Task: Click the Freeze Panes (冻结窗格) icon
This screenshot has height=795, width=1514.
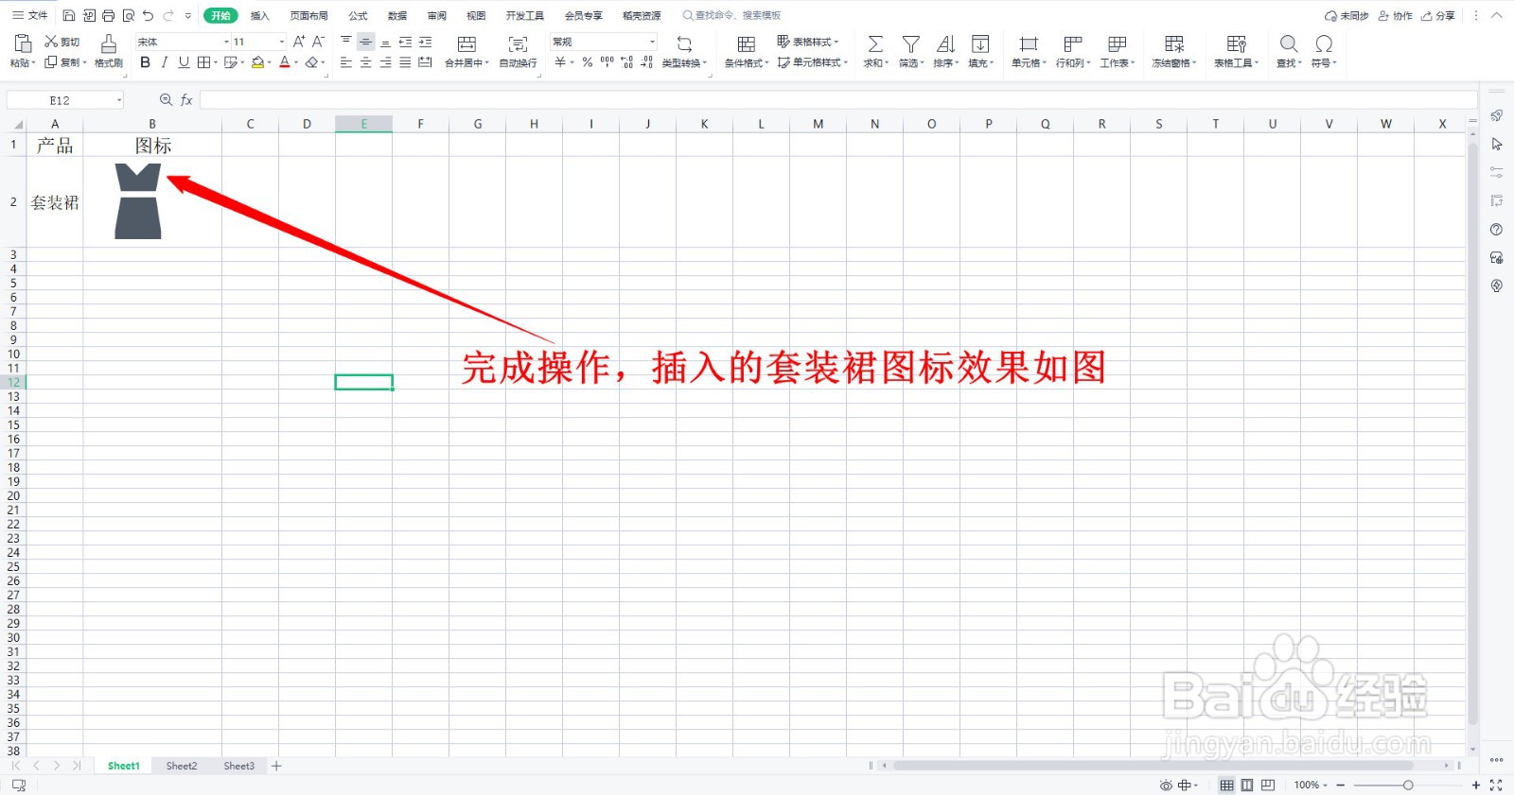Action: tap(1174, 43)
